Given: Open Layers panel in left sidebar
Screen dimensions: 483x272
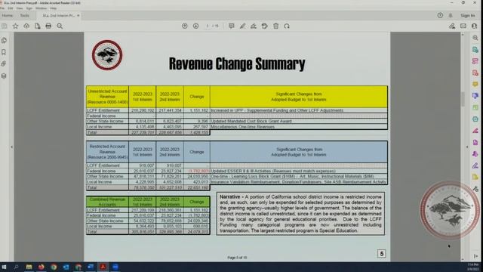Looking at the screenshot, I should (4, 76).
